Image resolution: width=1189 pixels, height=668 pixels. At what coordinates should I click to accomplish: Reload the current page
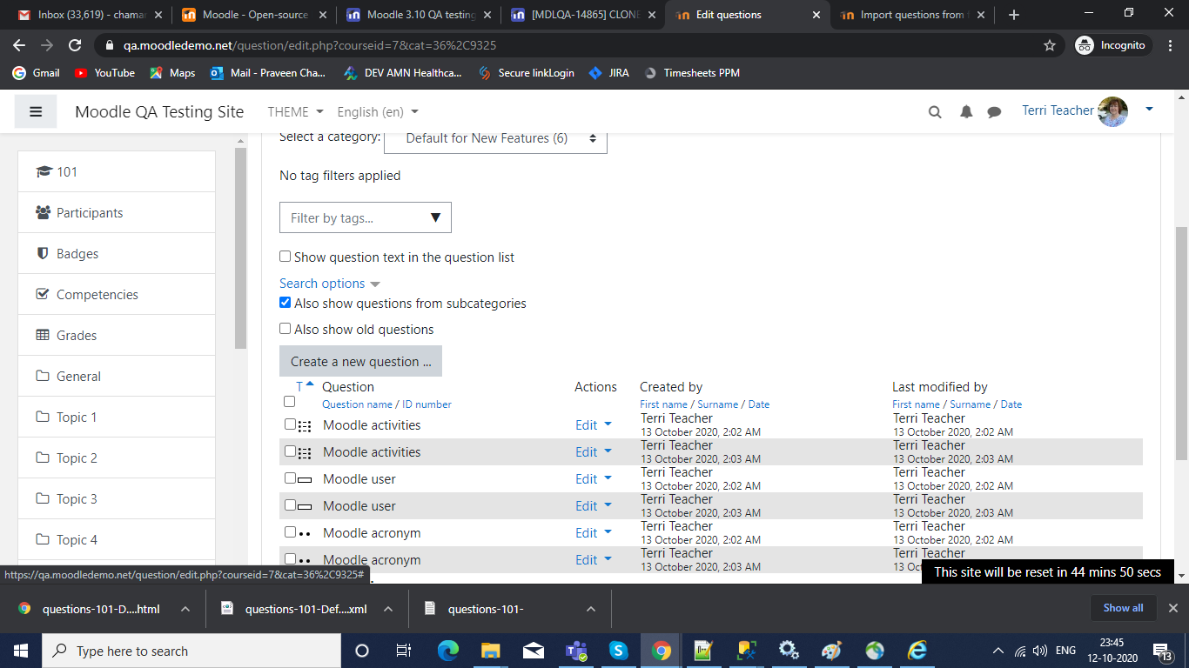75,45
